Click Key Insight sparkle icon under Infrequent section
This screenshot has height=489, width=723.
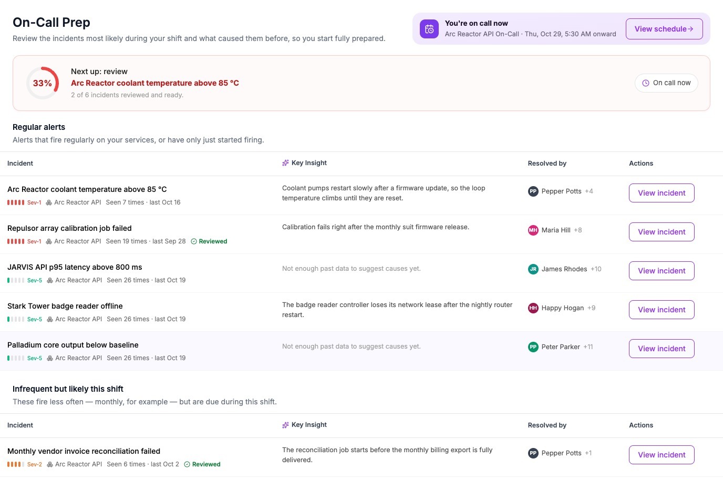tap(285, 425)
